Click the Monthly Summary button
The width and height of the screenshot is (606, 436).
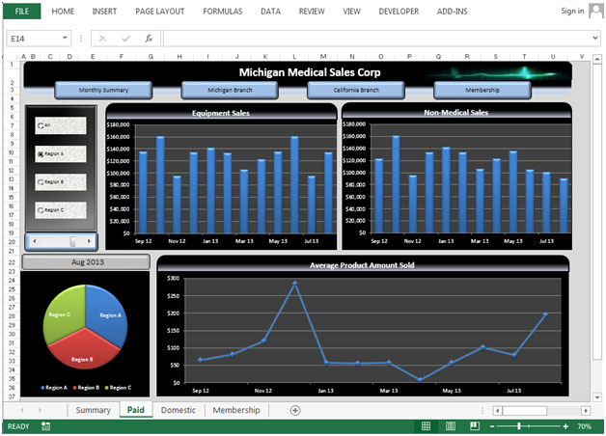pos(103,90)
